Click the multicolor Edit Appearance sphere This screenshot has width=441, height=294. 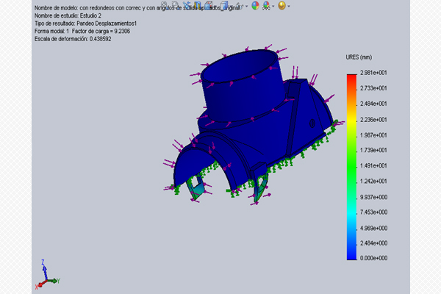(254, 5)
